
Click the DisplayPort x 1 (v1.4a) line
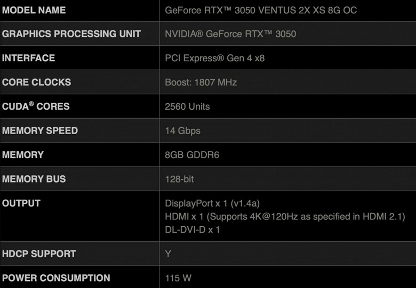pos(212,203)
